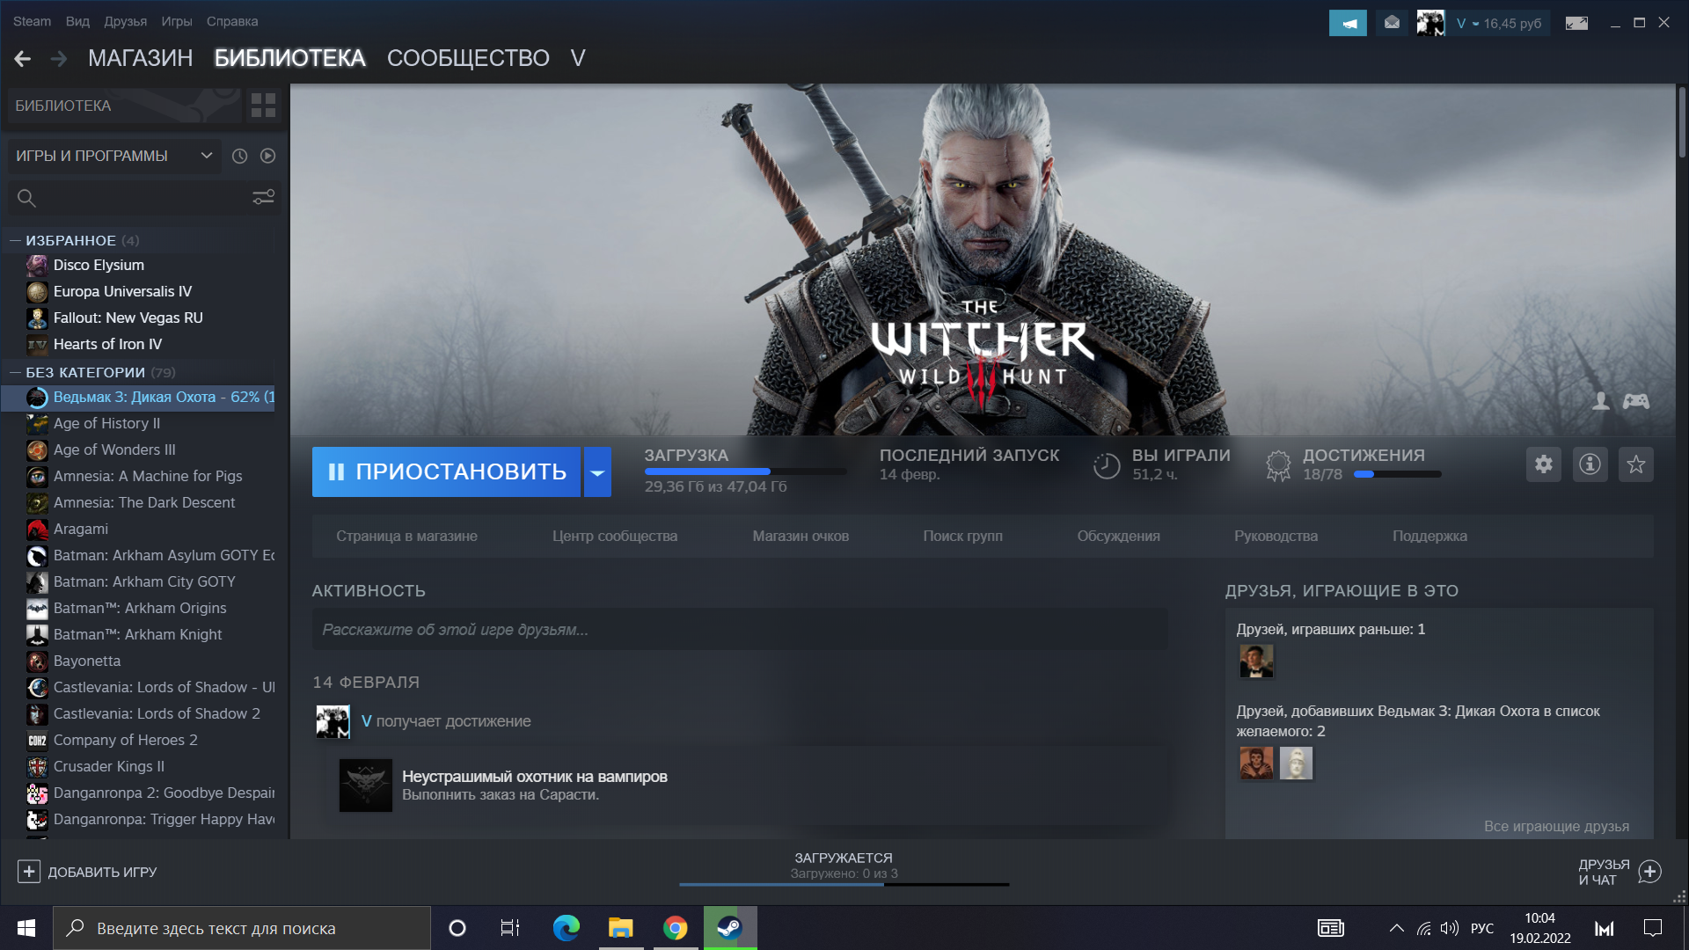Image resolution: width=1689 pixels, height=950 pixels.
Task: Click the Task View taskbar icon
Action: (x=510, y=928)
